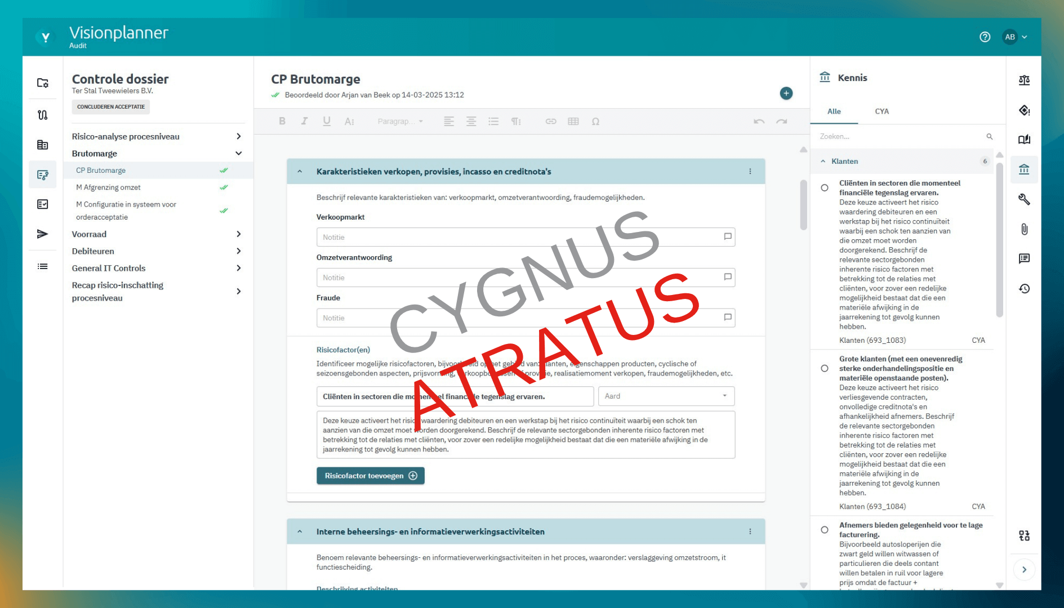This screenshot has width=1064, height=608.
Task: Click the Risicofactor toevoegen button
Action: tap(370, 476)
